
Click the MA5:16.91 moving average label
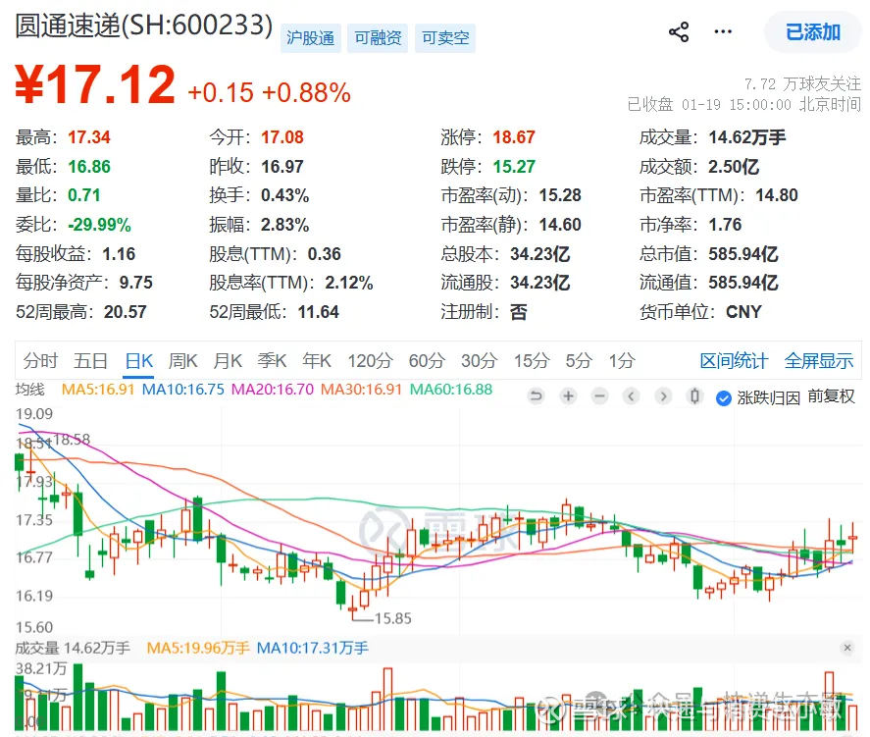pos(98,389)
